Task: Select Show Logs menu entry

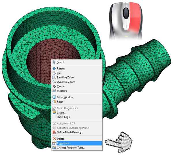Action: pos(63,117)
